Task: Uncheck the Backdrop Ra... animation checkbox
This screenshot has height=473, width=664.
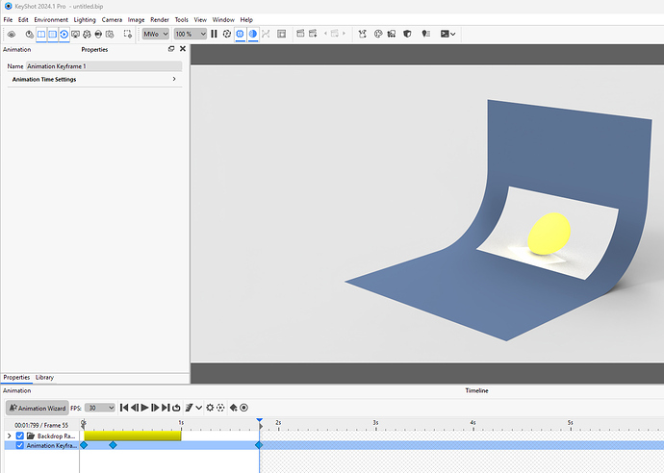Action: (x=19, y=436)
